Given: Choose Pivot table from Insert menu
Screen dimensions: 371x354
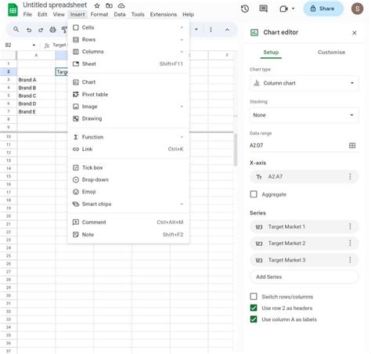Looking at the screenshot, I should (x=128, y=95).
